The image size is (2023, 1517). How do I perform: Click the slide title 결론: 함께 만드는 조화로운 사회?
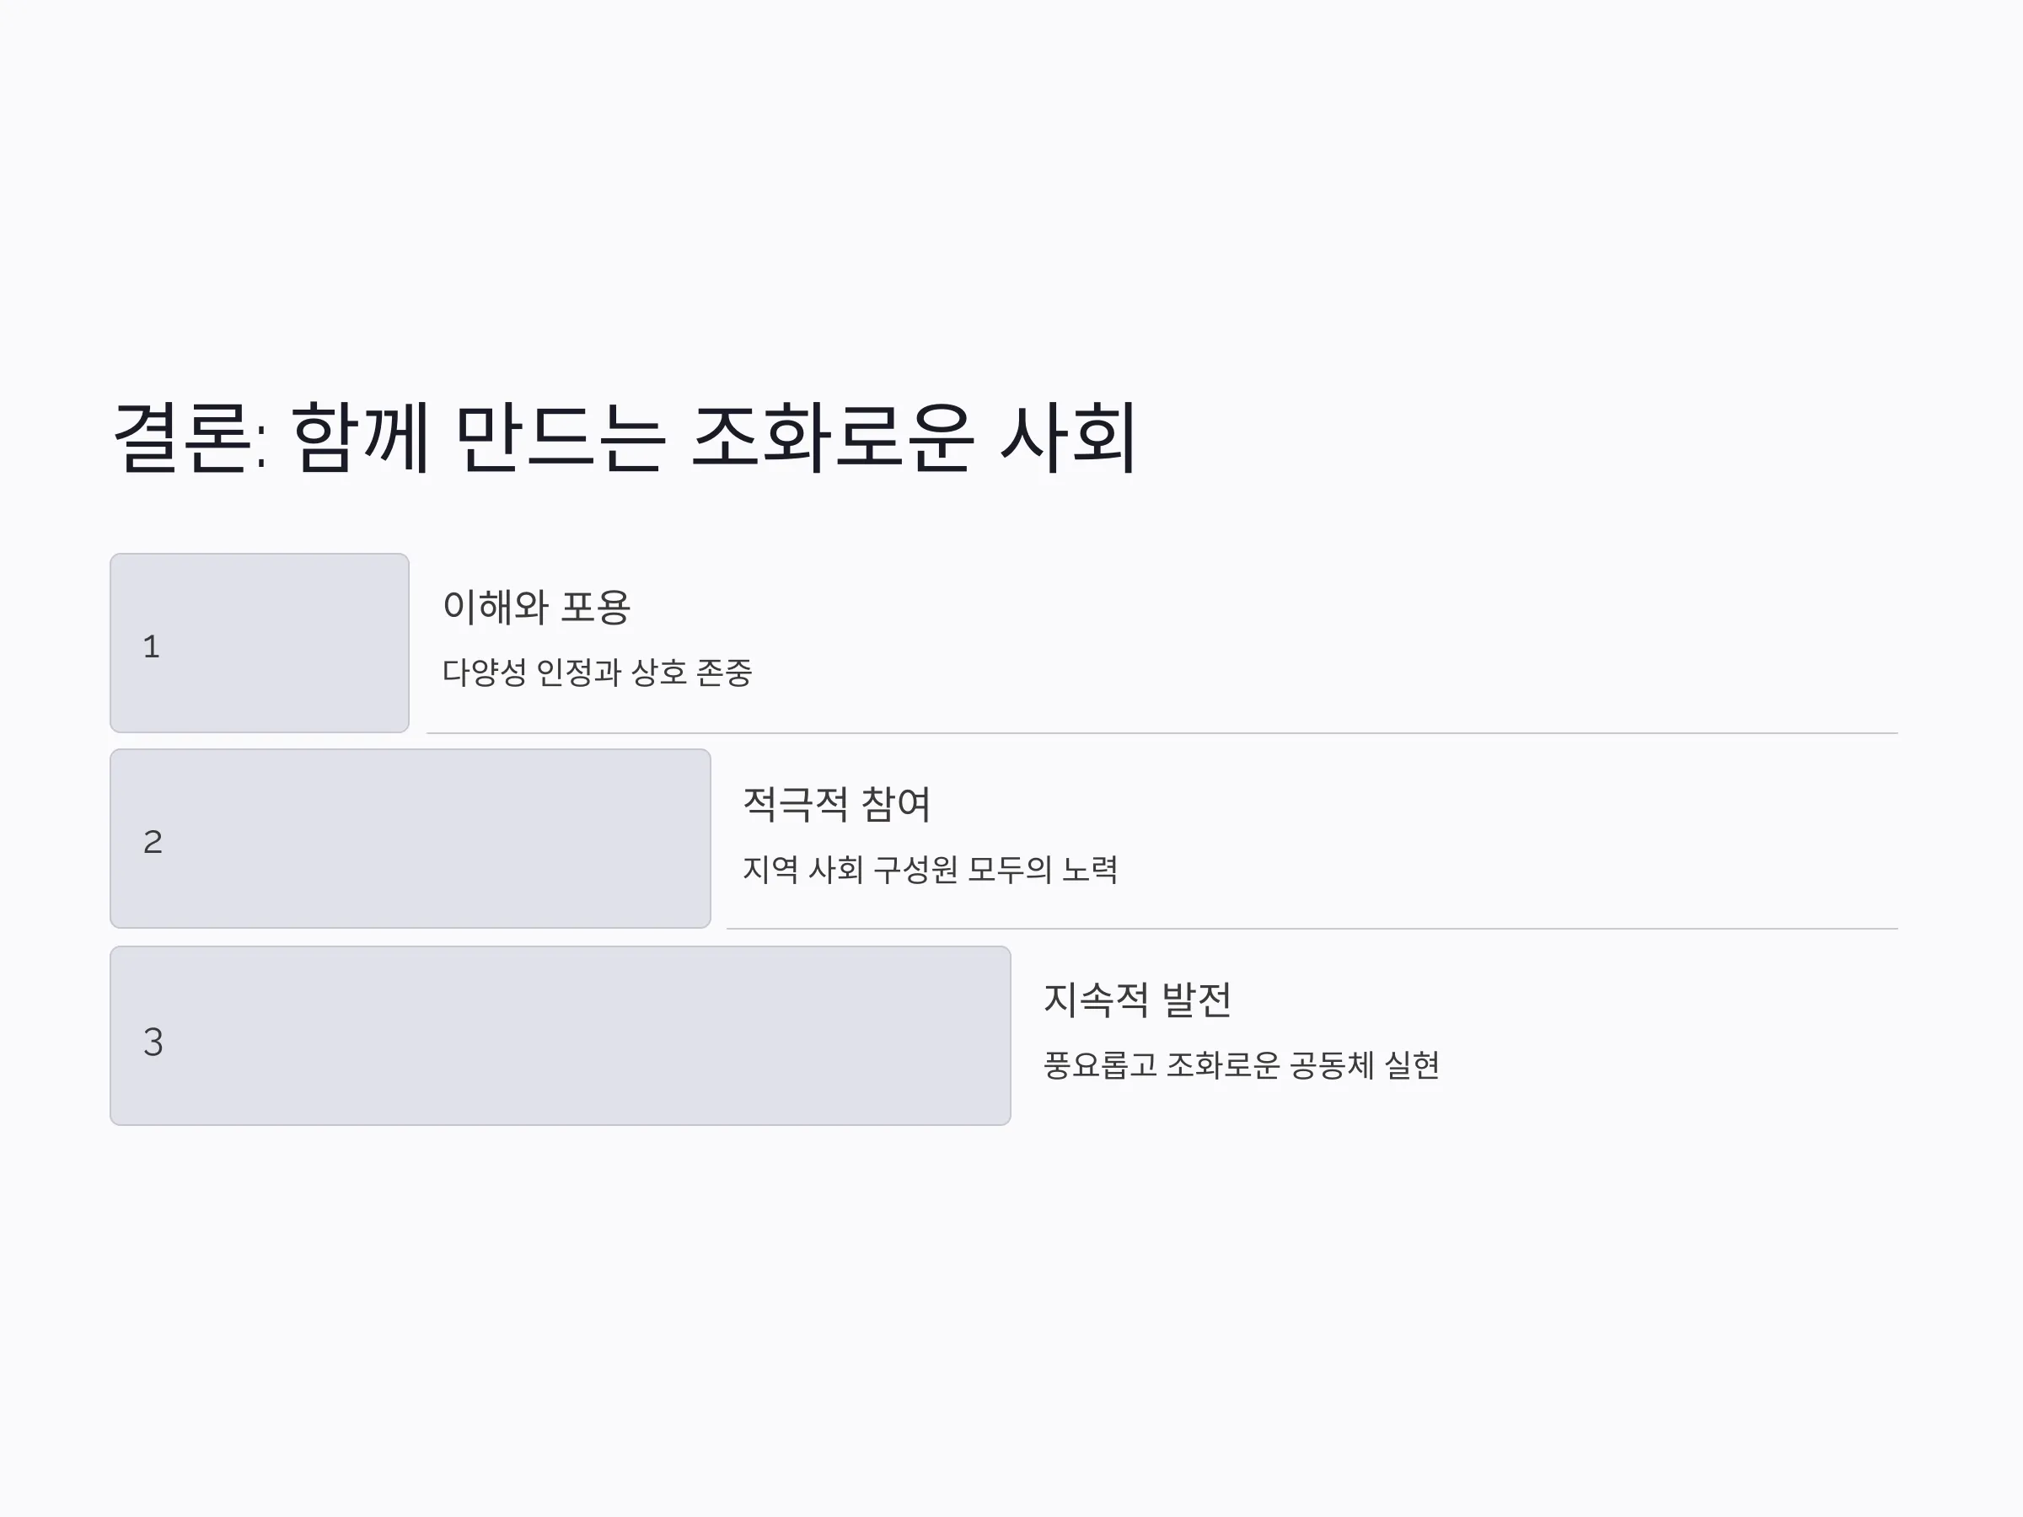[x=625, y=438]
